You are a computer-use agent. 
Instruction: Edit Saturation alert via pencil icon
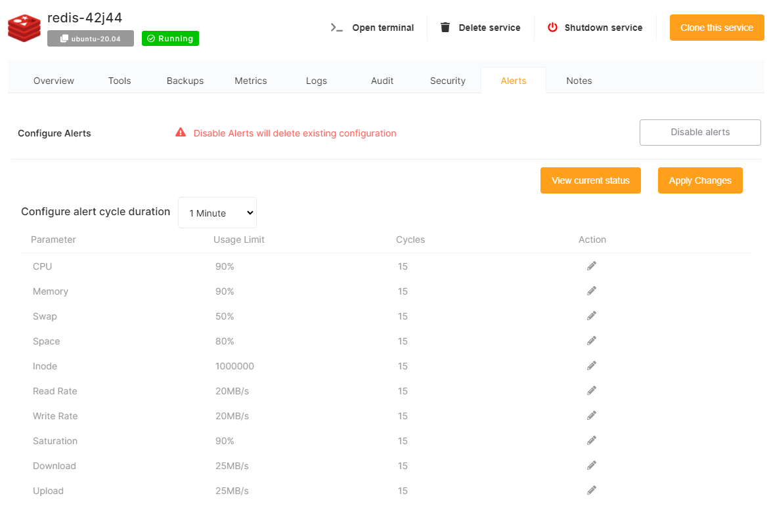tap(592, 440)
